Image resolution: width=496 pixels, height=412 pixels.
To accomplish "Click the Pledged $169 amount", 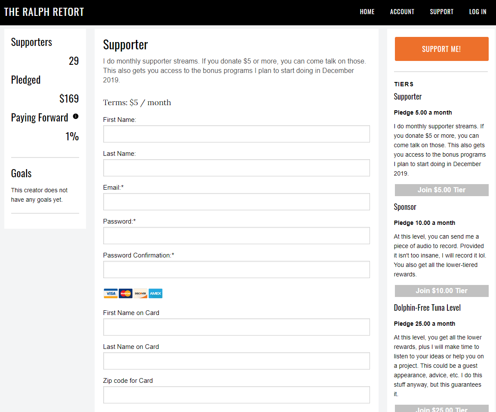I will [x=69, y=98].
